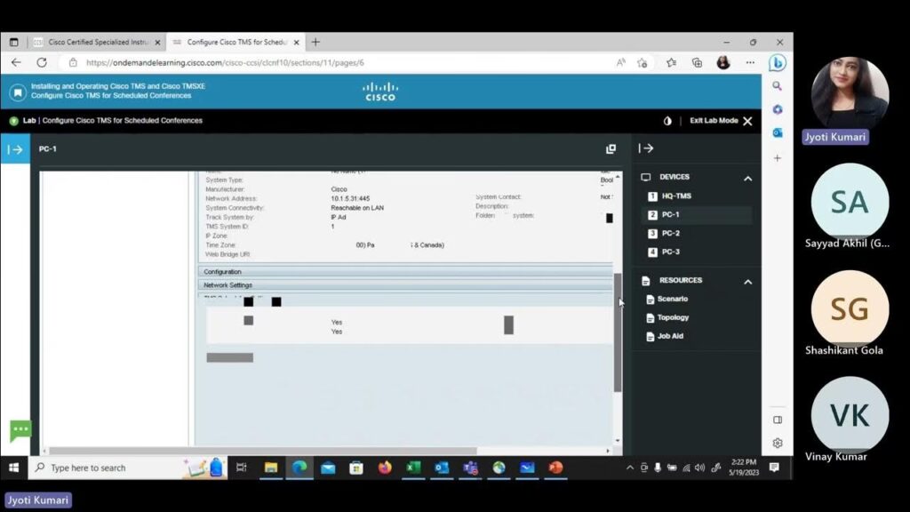Collapse the Devices section chevron
Screen dimensions: 910x512
pyautogui.click(x=747, y=178)
